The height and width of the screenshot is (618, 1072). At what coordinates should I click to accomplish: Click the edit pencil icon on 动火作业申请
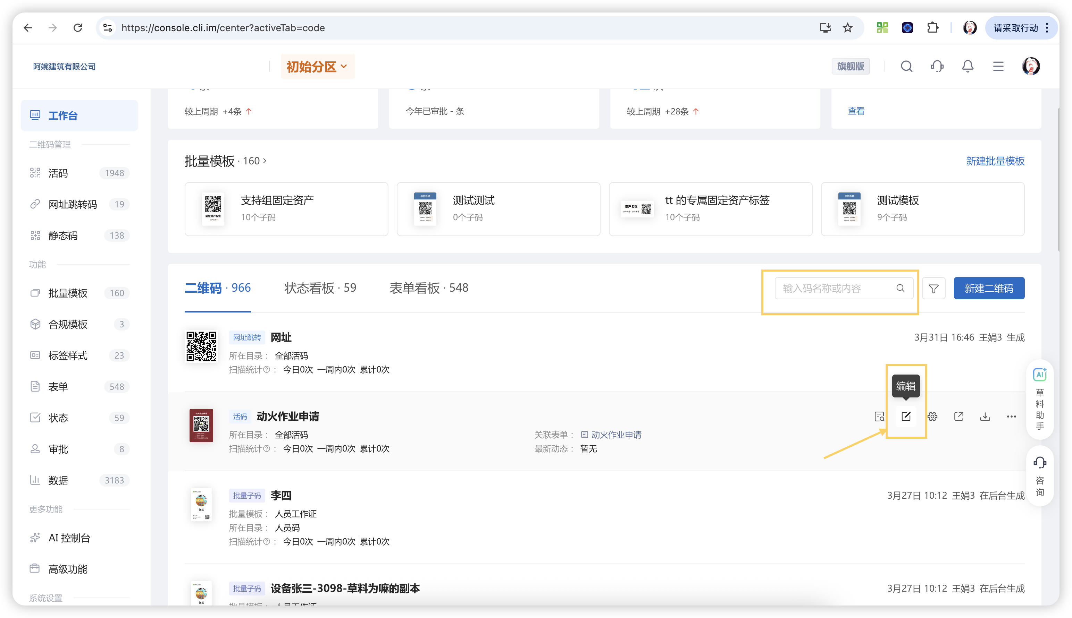coord(905,417)
